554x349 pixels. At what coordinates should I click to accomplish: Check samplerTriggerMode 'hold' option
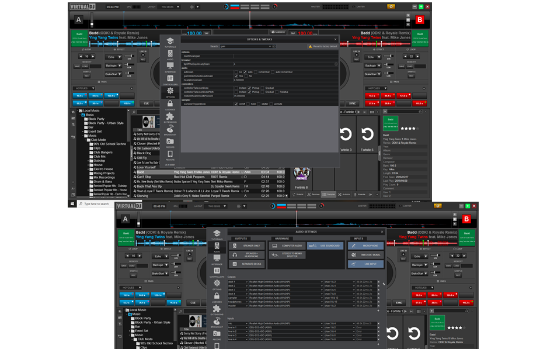coord(248,104)
